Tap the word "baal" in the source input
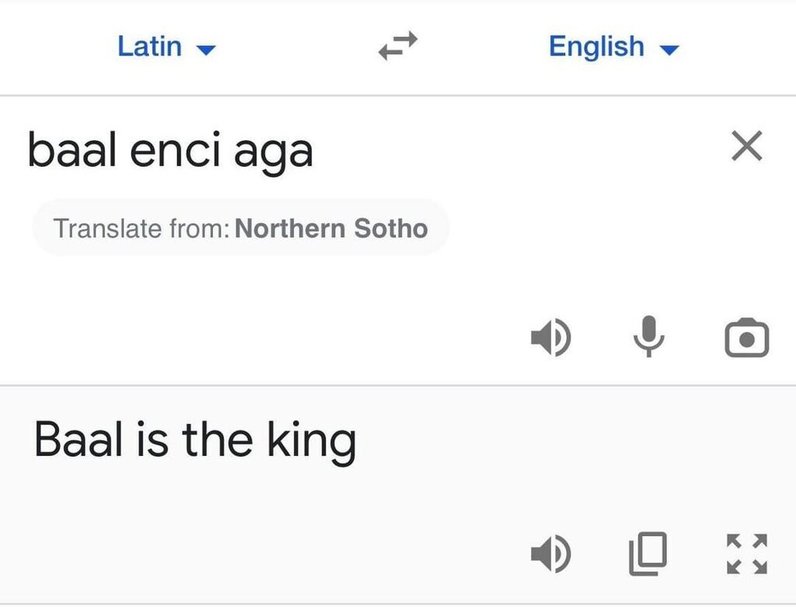The image size is (796, 607). 72,149
